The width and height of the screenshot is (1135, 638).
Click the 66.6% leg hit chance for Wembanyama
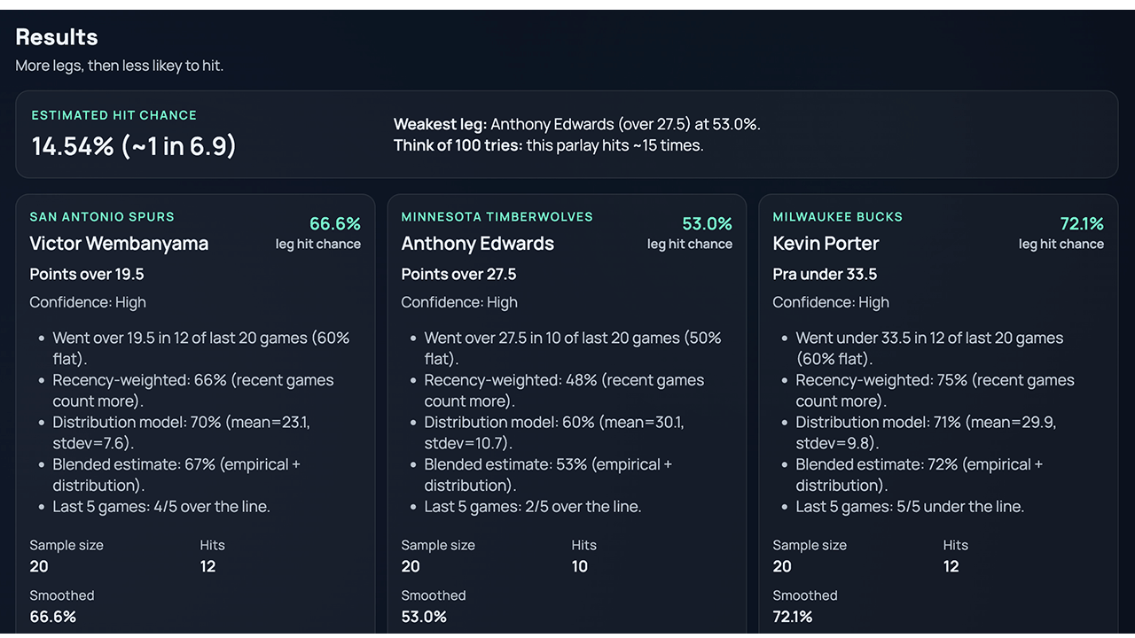tap(334, 224)
